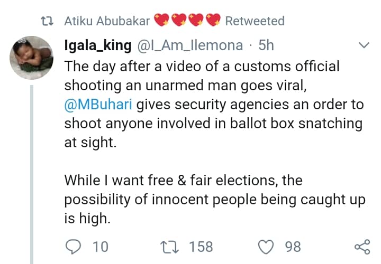Open the tweet options chevron dropdown
The image size is (381, 264).
coord(364,46)
